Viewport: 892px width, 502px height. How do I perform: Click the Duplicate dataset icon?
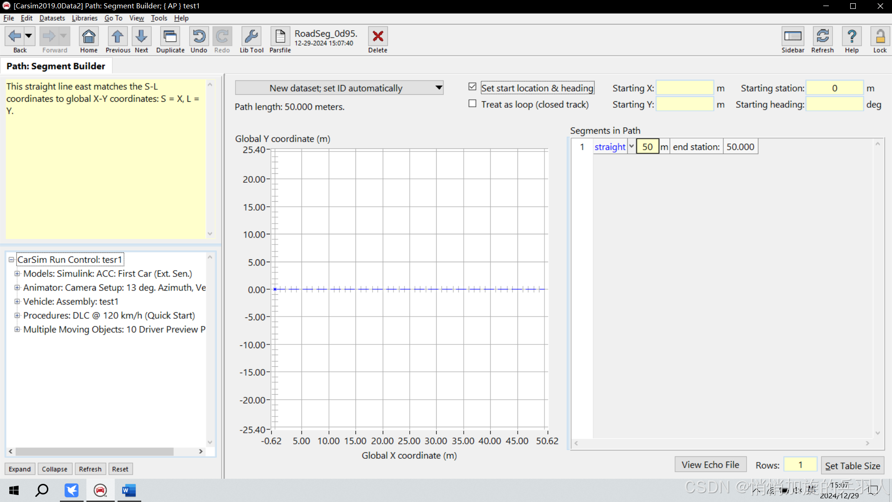tap(170, 37)
